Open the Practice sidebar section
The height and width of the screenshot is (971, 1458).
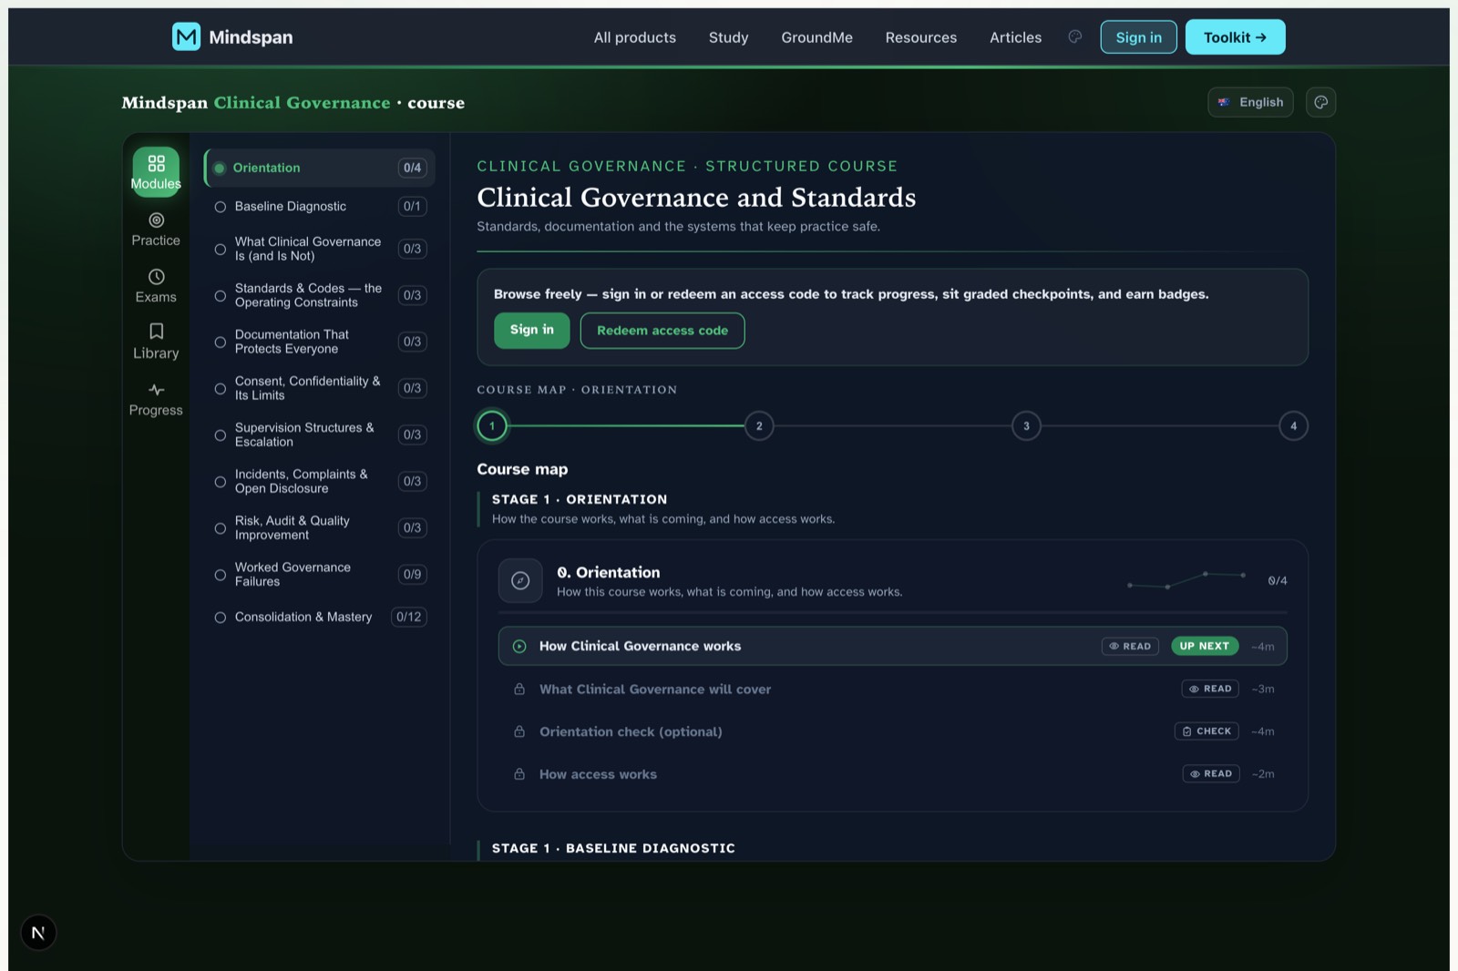pos(156,230)
